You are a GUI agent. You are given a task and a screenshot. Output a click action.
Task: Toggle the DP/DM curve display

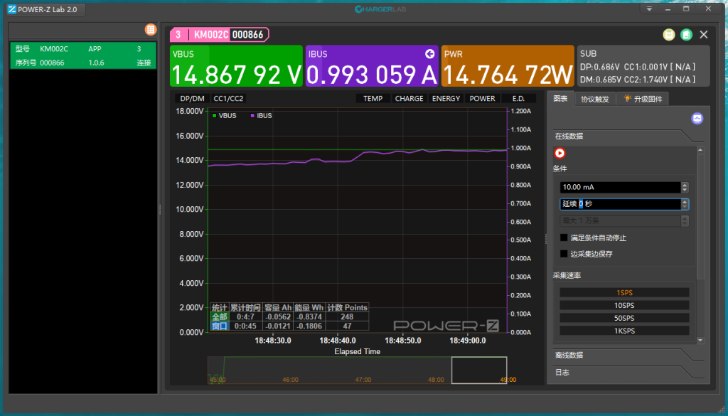tap(192, 98)
